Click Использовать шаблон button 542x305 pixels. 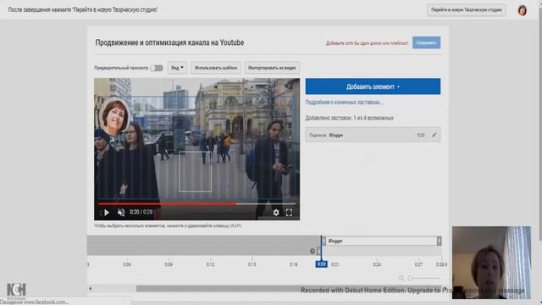click(216, 68)
